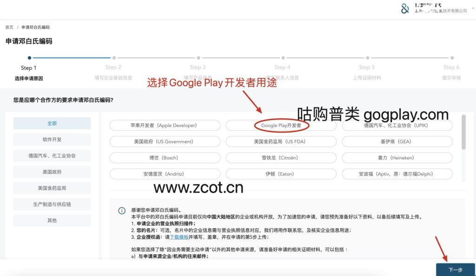
Task: Select the 全部 sidebar category
Action: (52, 123)
